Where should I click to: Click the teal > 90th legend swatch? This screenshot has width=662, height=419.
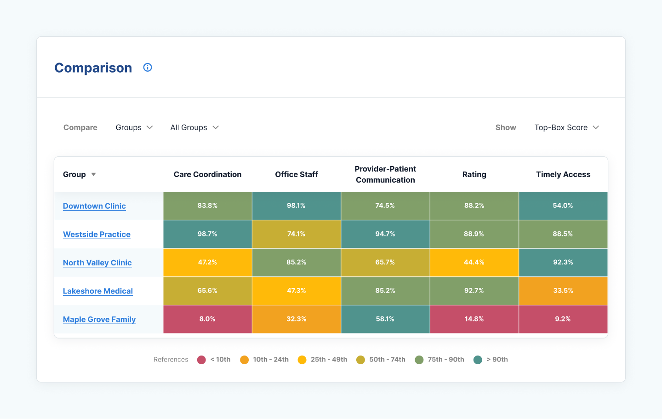pos(478,360)
